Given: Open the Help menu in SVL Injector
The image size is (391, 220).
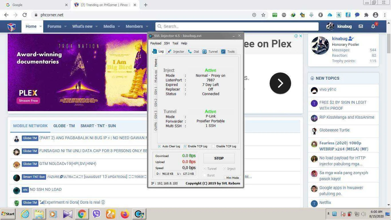Looking at the screenshot, I should [x=184, y=43].
